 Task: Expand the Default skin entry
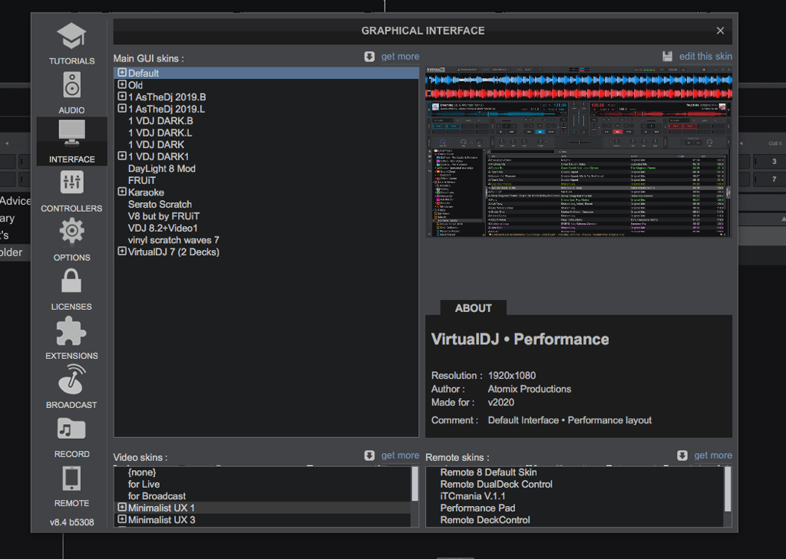tap(122, 73)
